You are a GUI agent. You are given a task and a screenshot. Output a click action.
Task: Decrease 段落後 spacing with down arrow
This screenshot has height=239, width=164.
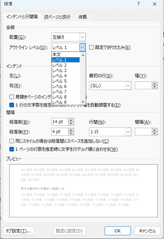click(71, 134)
